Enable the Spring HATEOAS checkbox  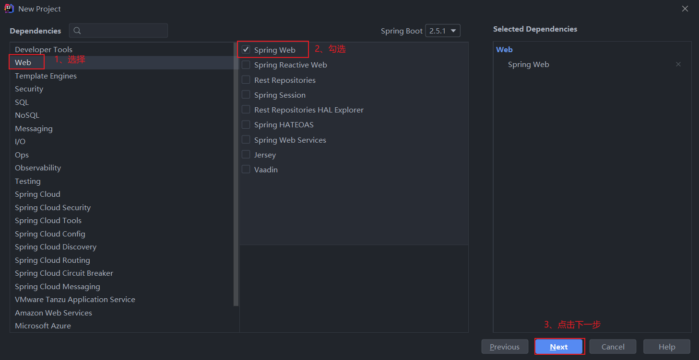pyautogui.click(x=246, y=124)
